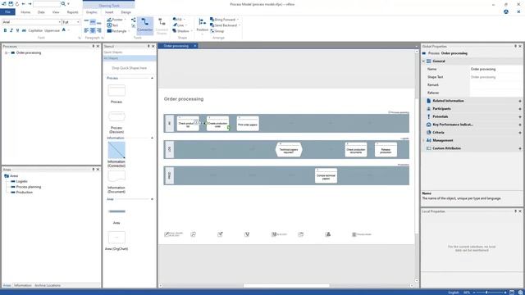The width and height of the screenshot is (525, 295).
Task: Open the Information tab at the bottom left
Action: 23,285
